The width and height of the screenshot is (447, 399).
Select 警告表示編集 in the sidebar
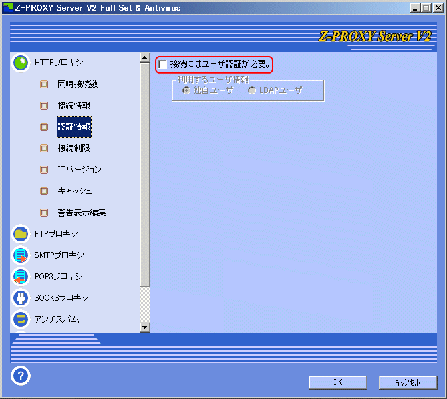pos(82,213)
